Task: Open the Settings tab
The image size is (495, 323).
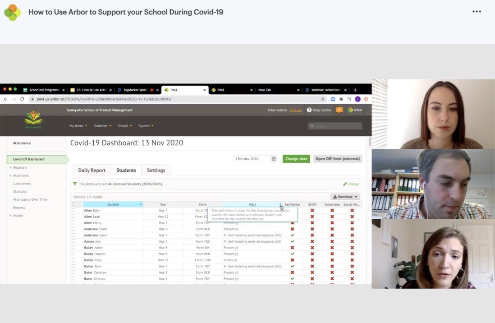Action: pyautogui.click(x=156, y=171)
